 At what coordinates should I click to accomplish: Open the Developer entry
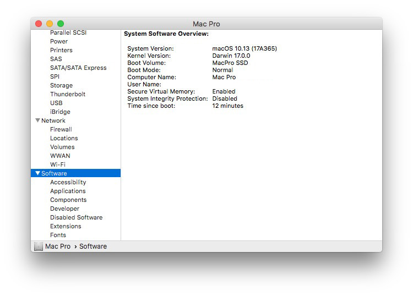pyautogui.click(x=65, y=209)
